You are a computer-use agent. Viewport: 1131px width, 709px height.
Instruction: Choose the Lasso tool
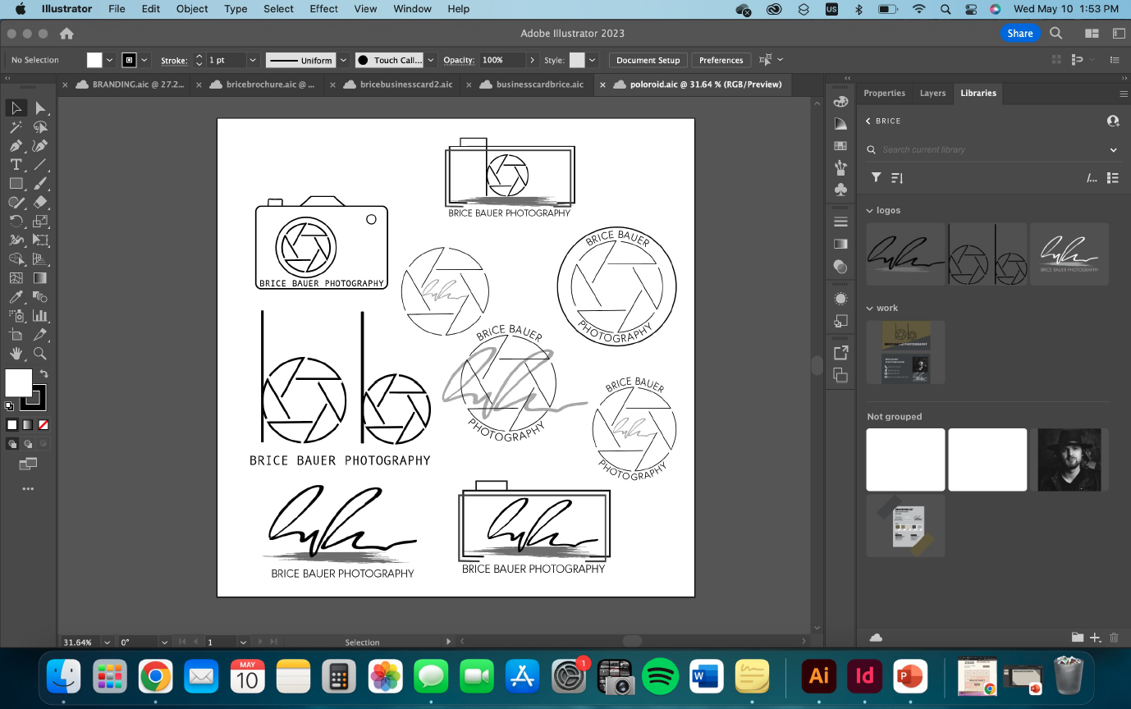tap(40, 127)
